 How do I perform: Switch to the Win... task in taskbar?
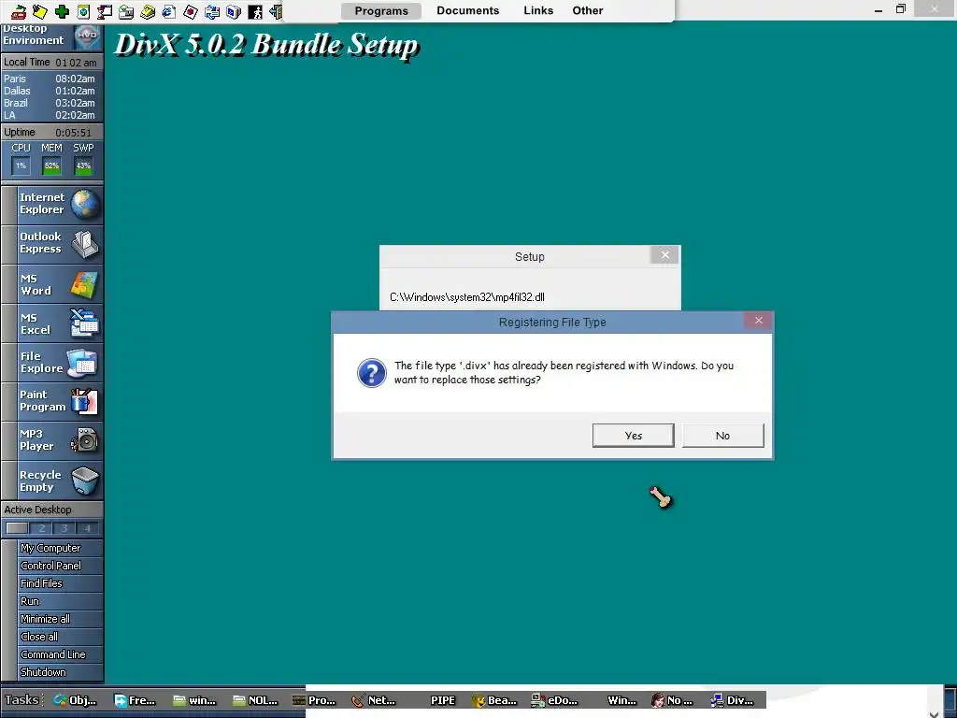click(x=621, y=700)
